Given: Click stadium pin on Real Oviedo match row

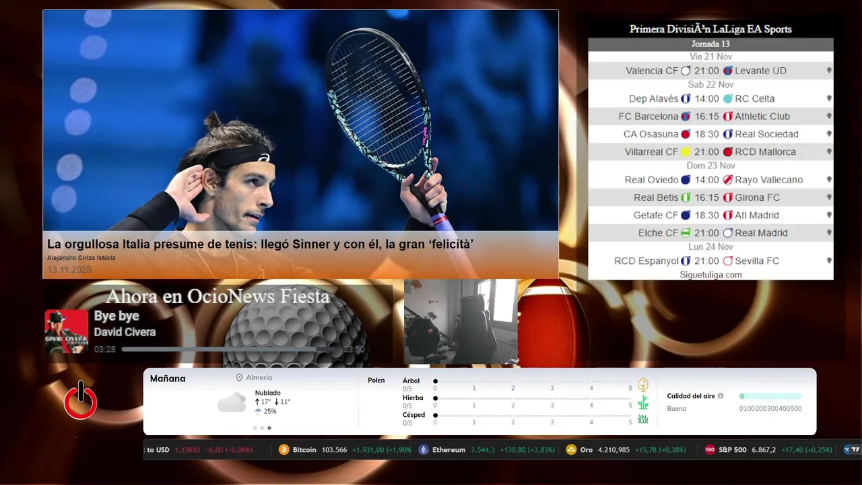Looking at the screenshot, I should (x=829, y=181).
